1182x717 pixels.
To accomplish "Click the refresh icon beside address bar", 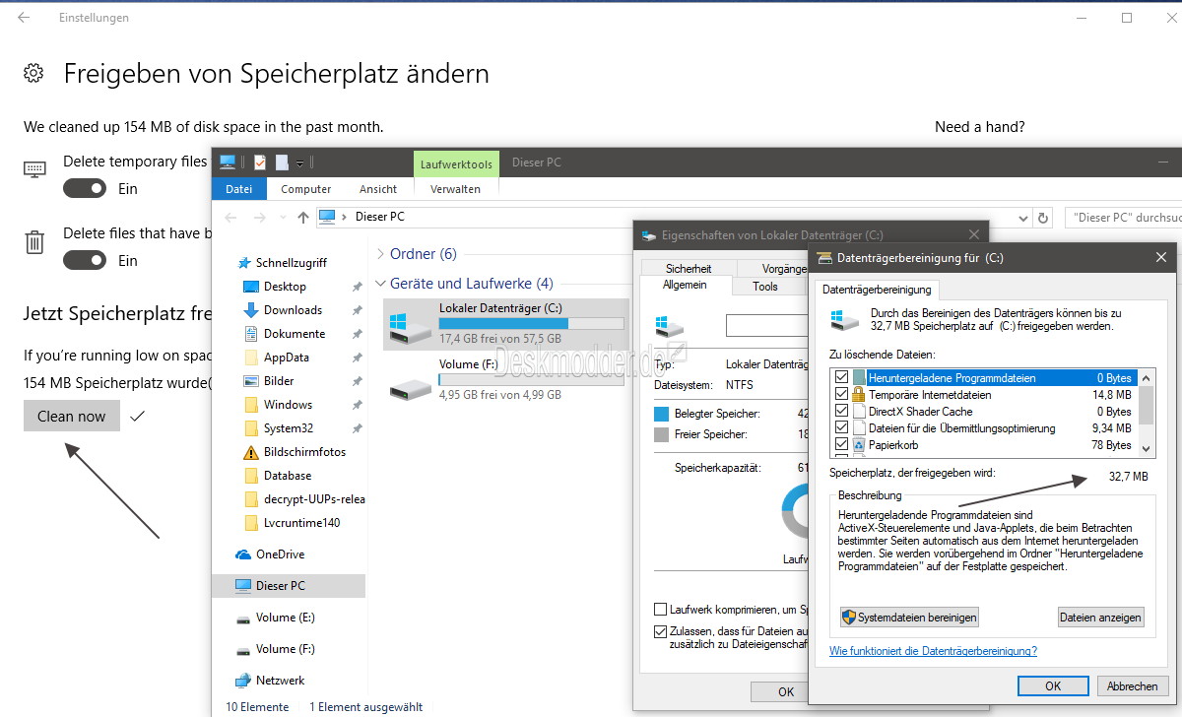I will [x=1044, y=218].
